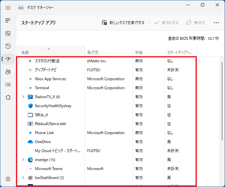Click 無効 status in Terminal row
Image resolution: width=225 pixels, height=187 pixels.
point(139,88)
